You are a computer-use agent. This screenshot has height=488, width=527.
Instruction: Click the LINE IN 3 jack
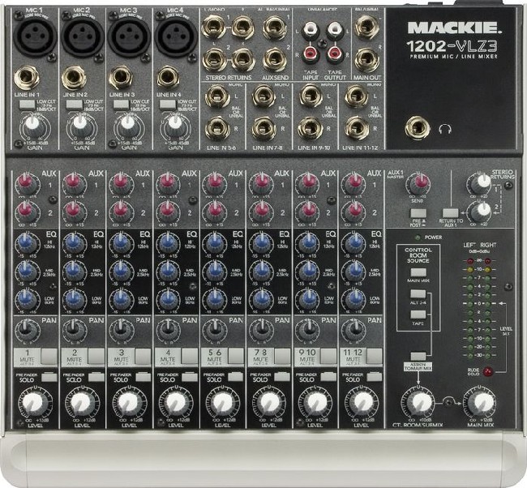(121, 78)
